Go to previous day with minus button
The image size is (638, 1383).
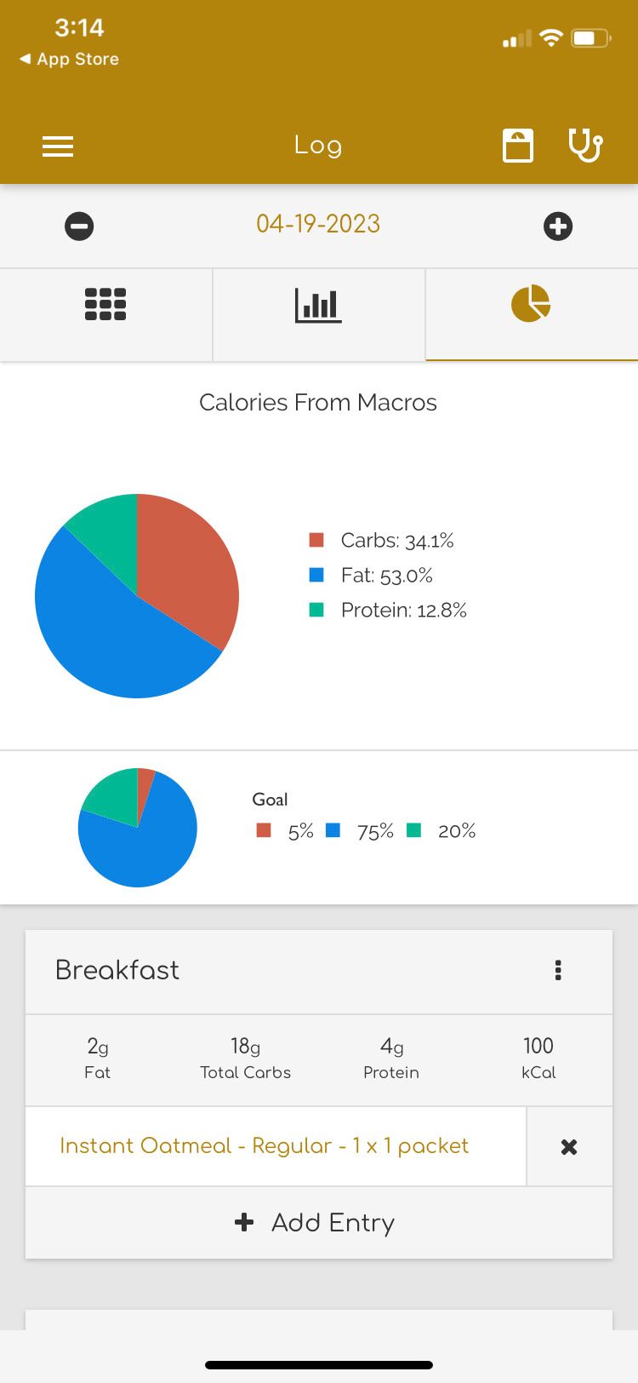click(79, 227)
